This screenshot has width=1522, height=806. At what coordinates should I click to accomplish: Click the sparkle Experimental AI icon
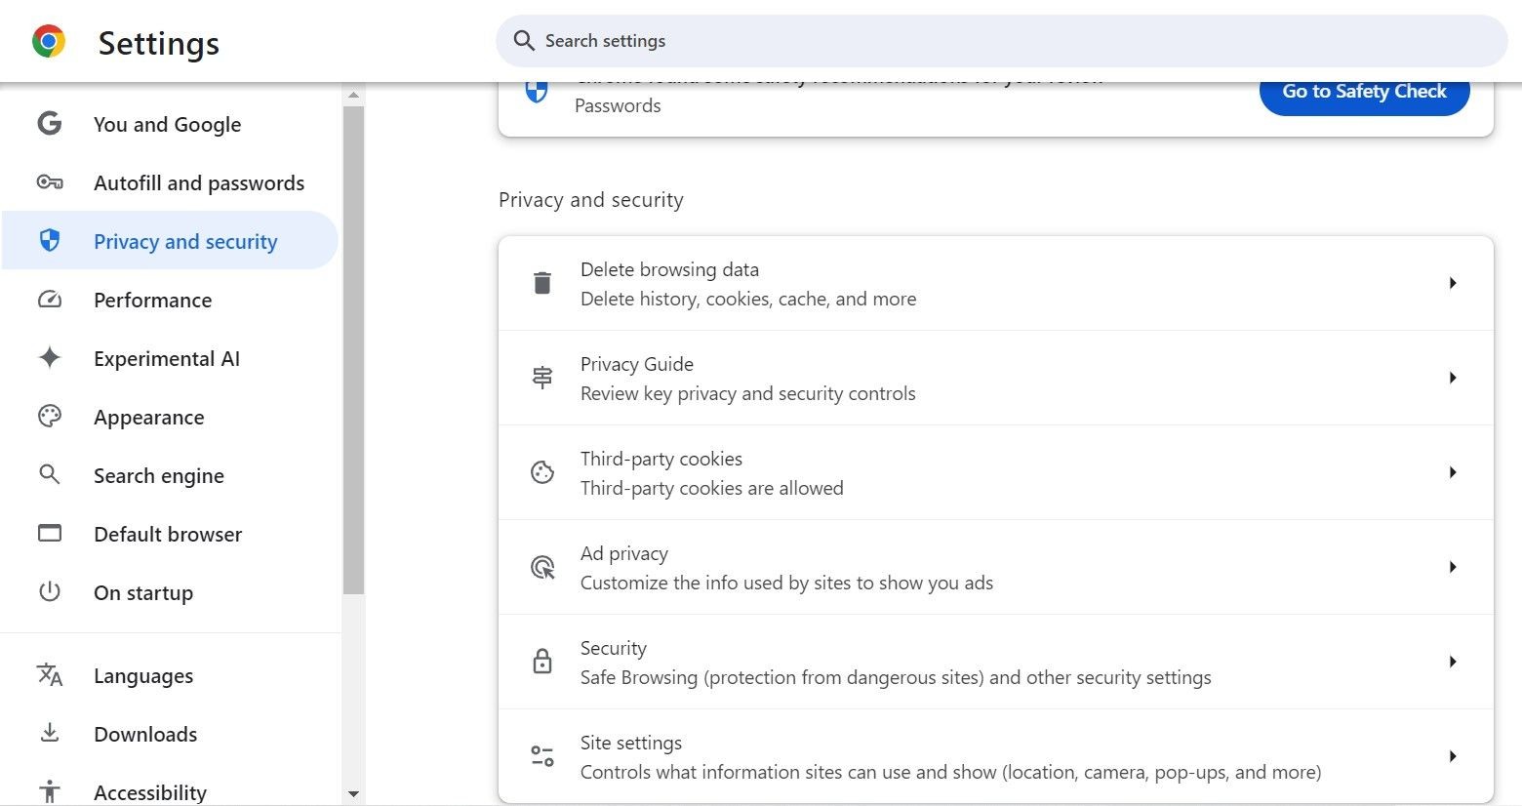point(50,358)
